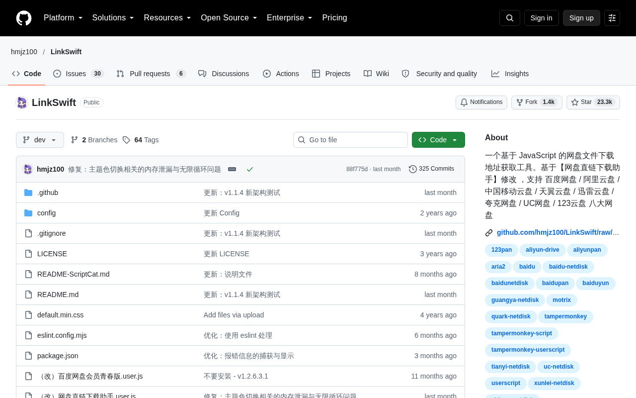The width and height of the screenshot is (636, 398).
Task: Click the tags icon showing 64 Tags
Action: pos(126,140)
